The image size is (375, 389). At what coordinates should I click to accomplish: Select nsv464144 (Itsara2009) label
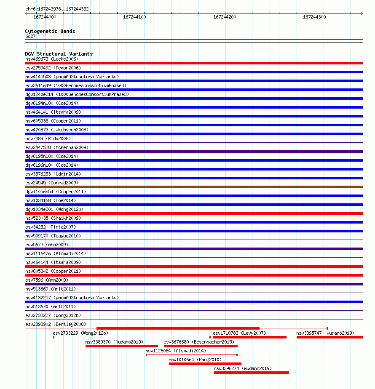click(x=53, y=262)
